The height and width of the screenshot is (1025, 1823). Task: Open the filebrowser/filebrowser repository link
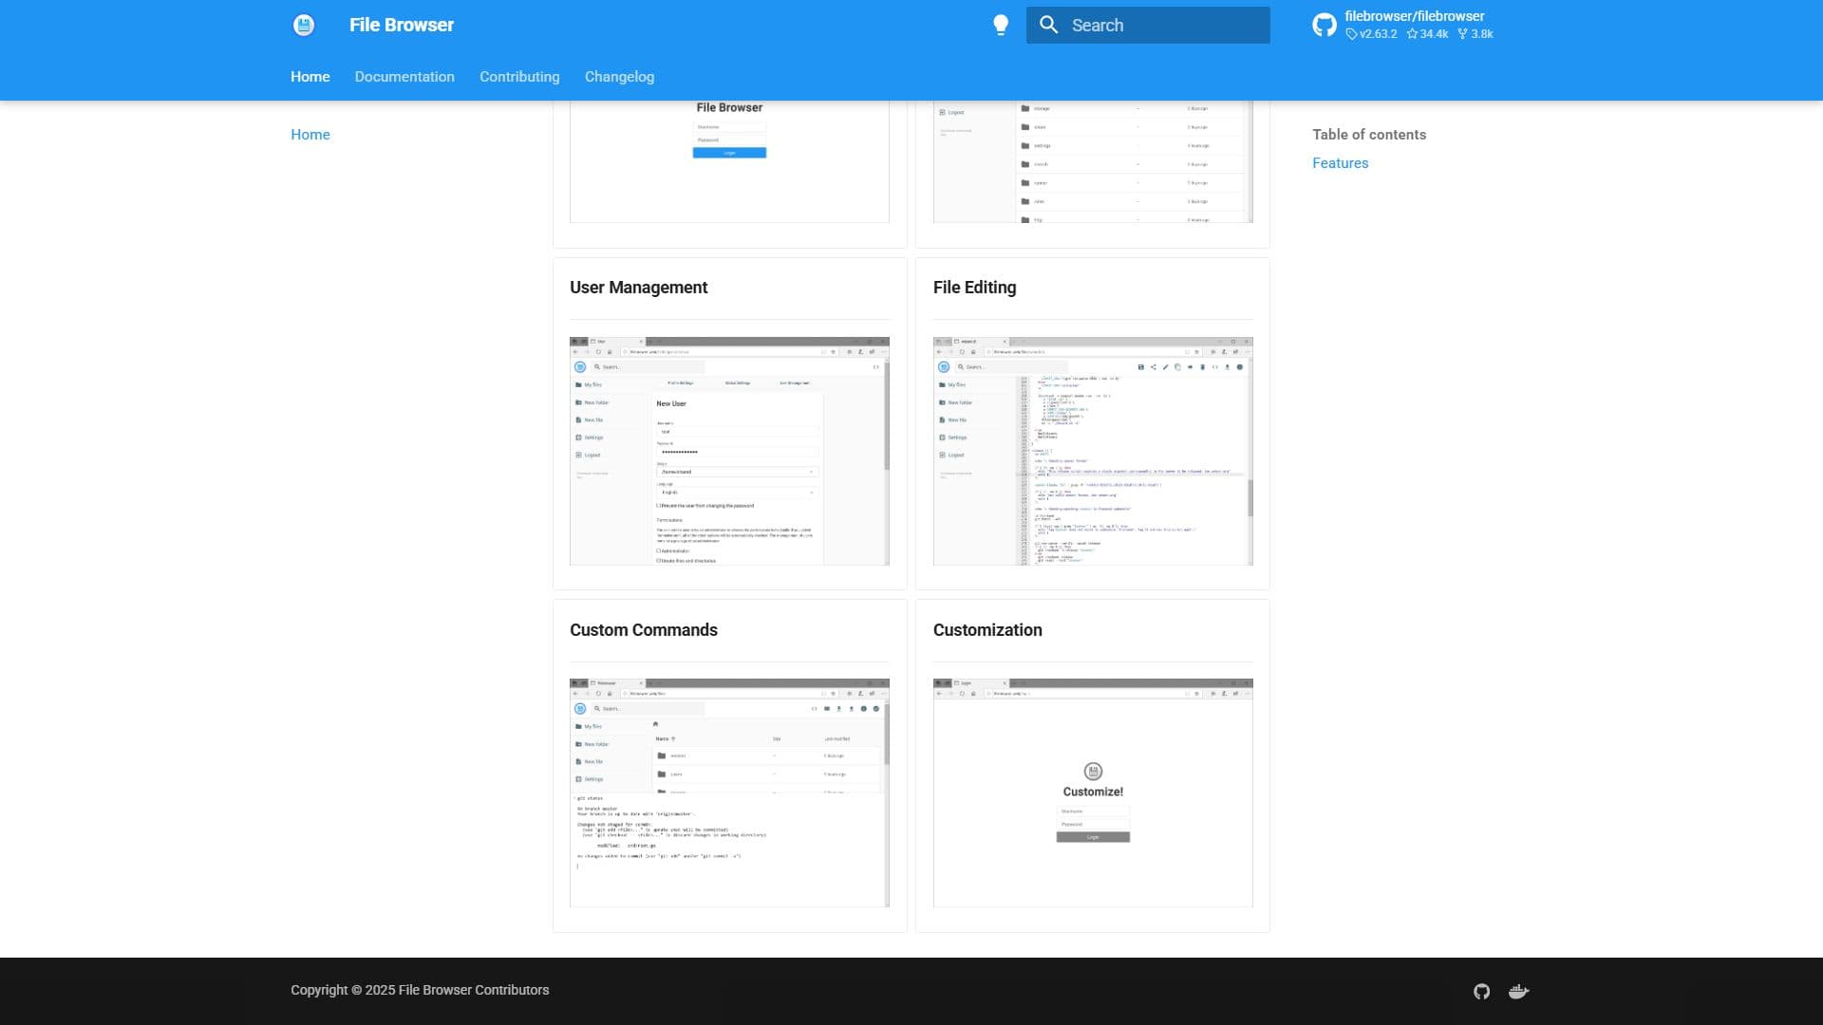click(1414, 16)
